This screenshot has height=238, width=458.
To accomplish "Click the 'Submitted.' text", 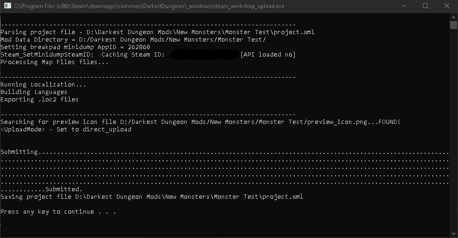I will point(64,189).
